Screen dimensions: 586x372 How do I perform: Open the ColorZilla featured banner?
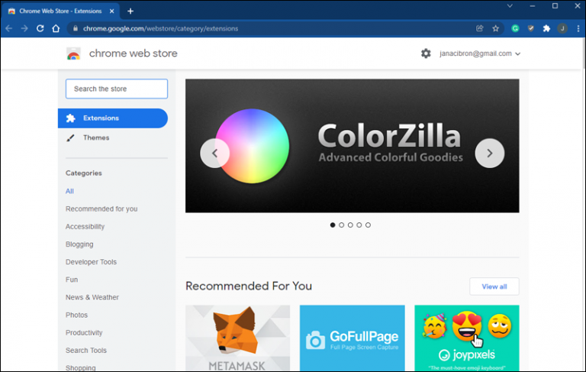tap(352, 146)
